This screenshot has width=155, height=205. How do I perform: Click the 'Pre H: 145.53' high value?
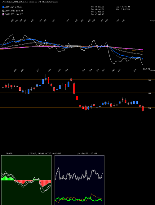pos(97,9)
